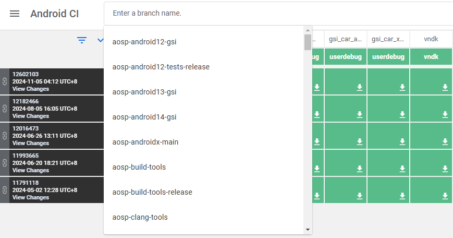Image resolution: width=453 pixels, height=238 pixels.
Task: Select the aosp-clang-tools branch
Action: coord(140,217)
